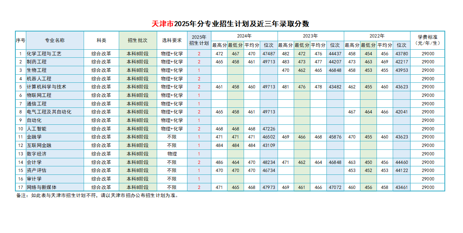
Task: Select the 2024年 group header
Action: pos(244,36)
